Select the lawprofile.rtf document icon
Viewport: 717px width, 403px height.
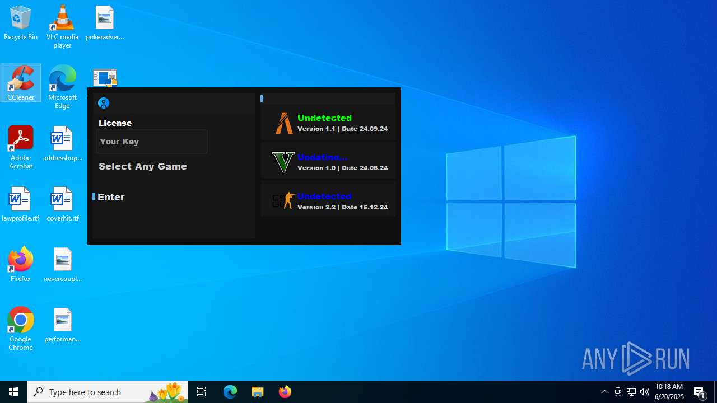pyautogui.click(x=21, y=204)
